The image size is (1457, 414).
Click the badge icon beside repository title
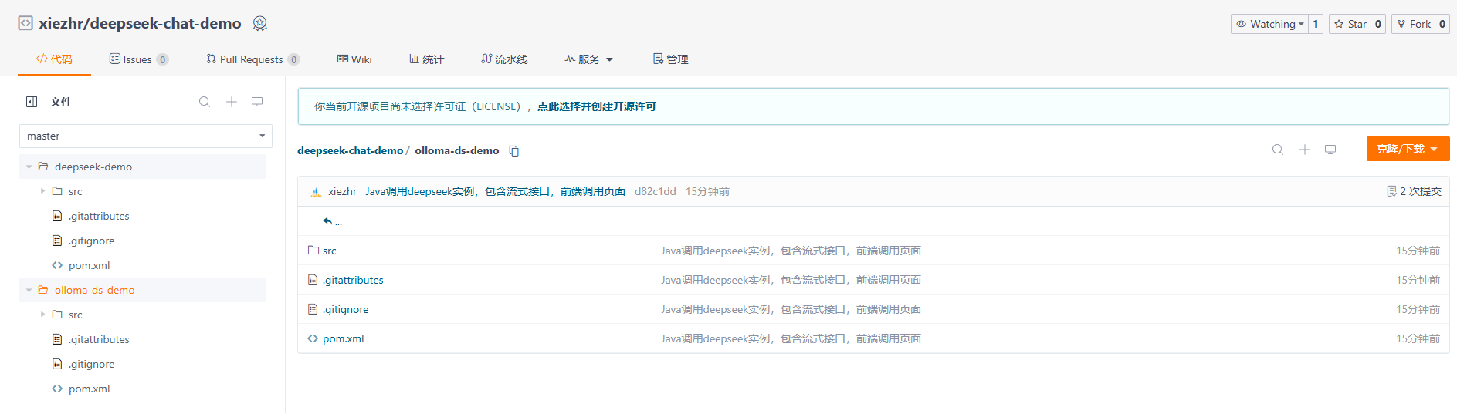[x=260, y=24]
